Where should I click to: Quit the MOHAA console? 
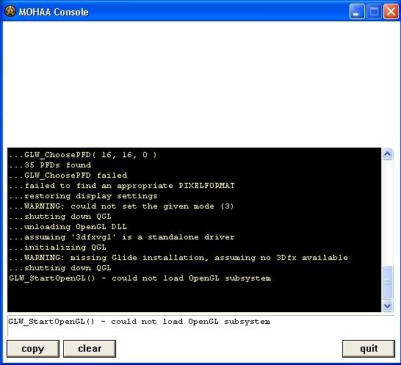[369, 349]
